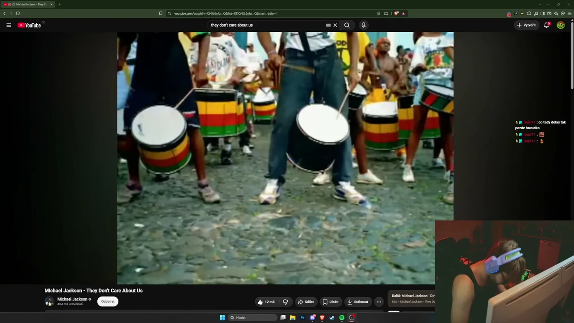Open Brave VPN shield icon
The height and width of the screenshot is (323, 574).
point(563,13)
